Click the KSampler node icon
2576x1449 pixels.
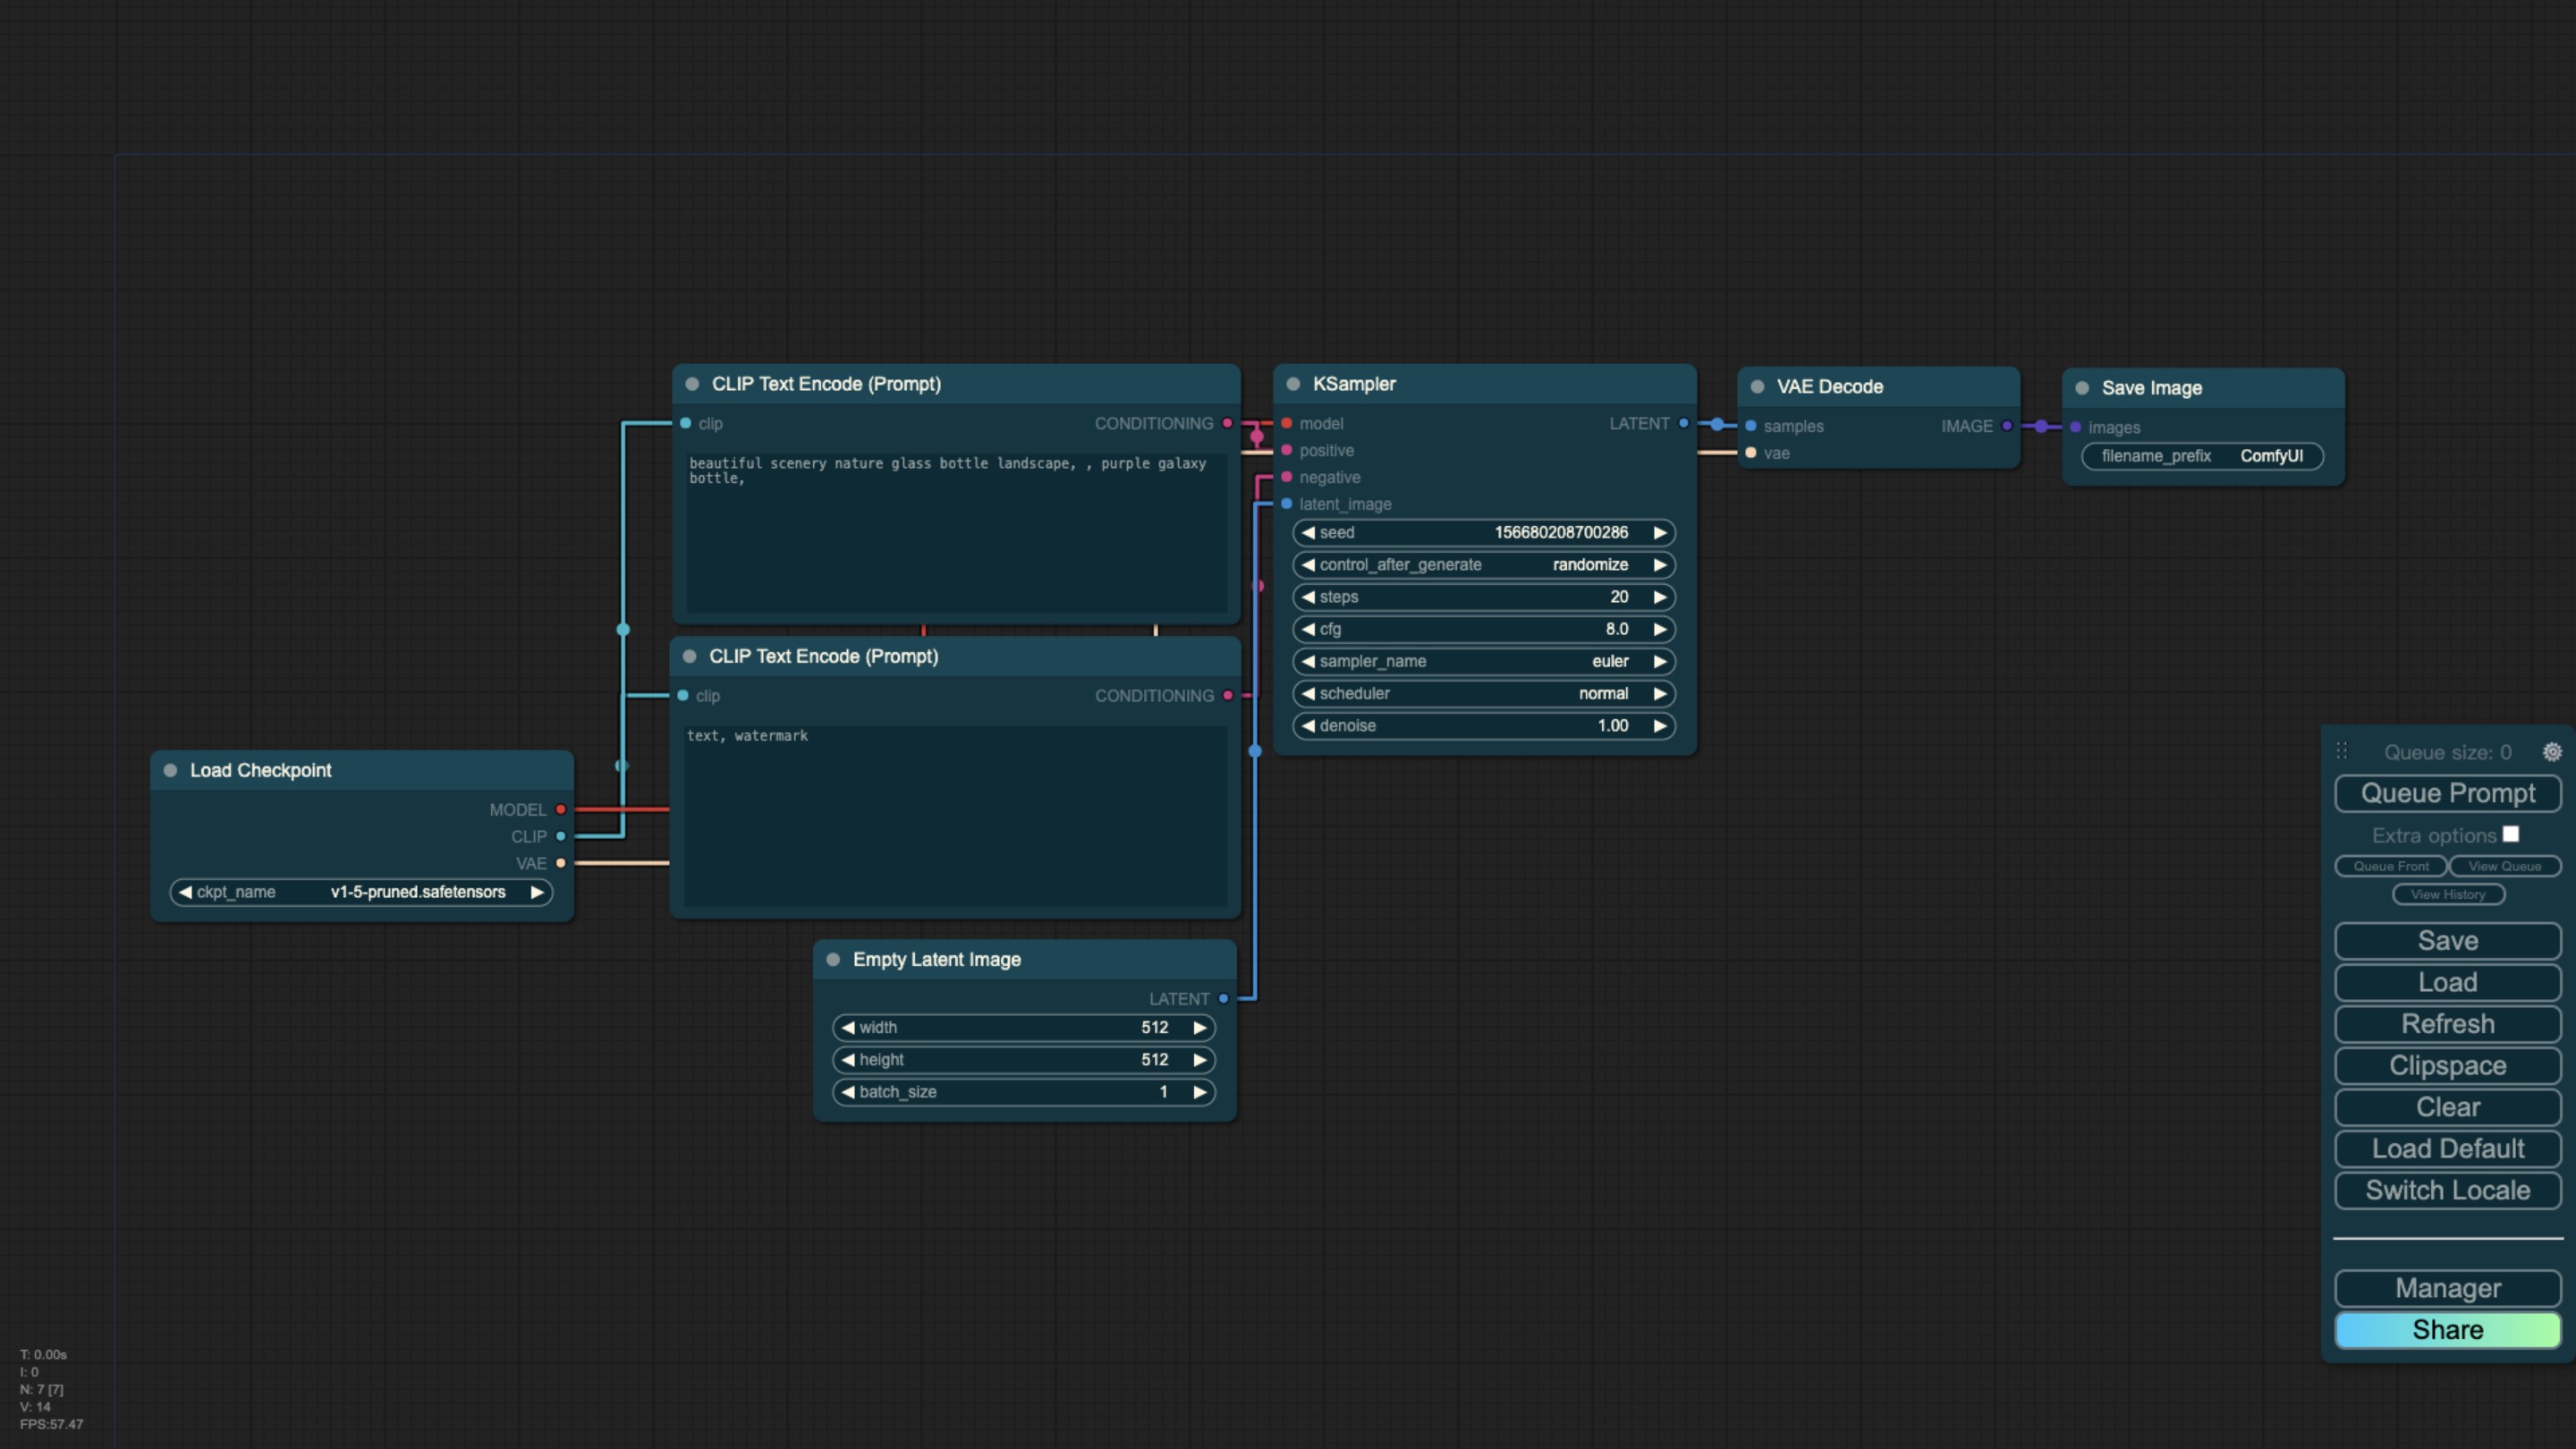pos(1295,382)
